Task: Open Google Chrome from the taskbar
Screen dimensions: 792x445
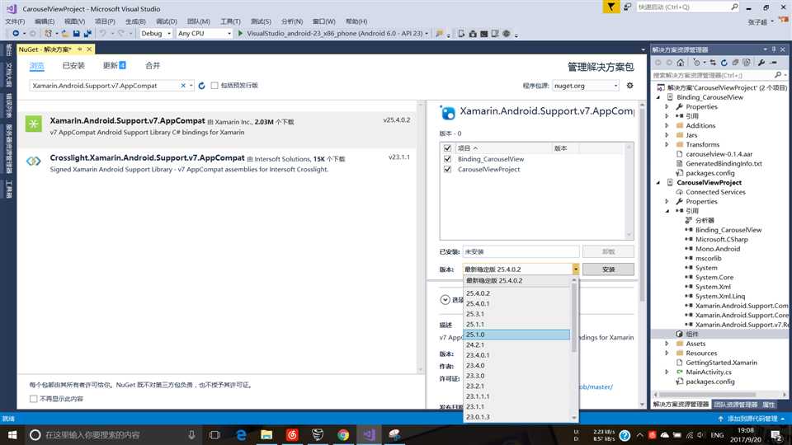Action: click(x=343, y=434)
